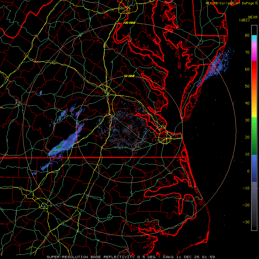Click the 70 dBZ value on scale
259x259 pixels.
247,52
